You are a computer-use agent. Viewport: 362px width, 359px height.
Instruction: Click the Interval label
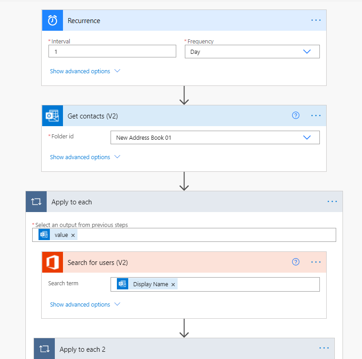61,41
